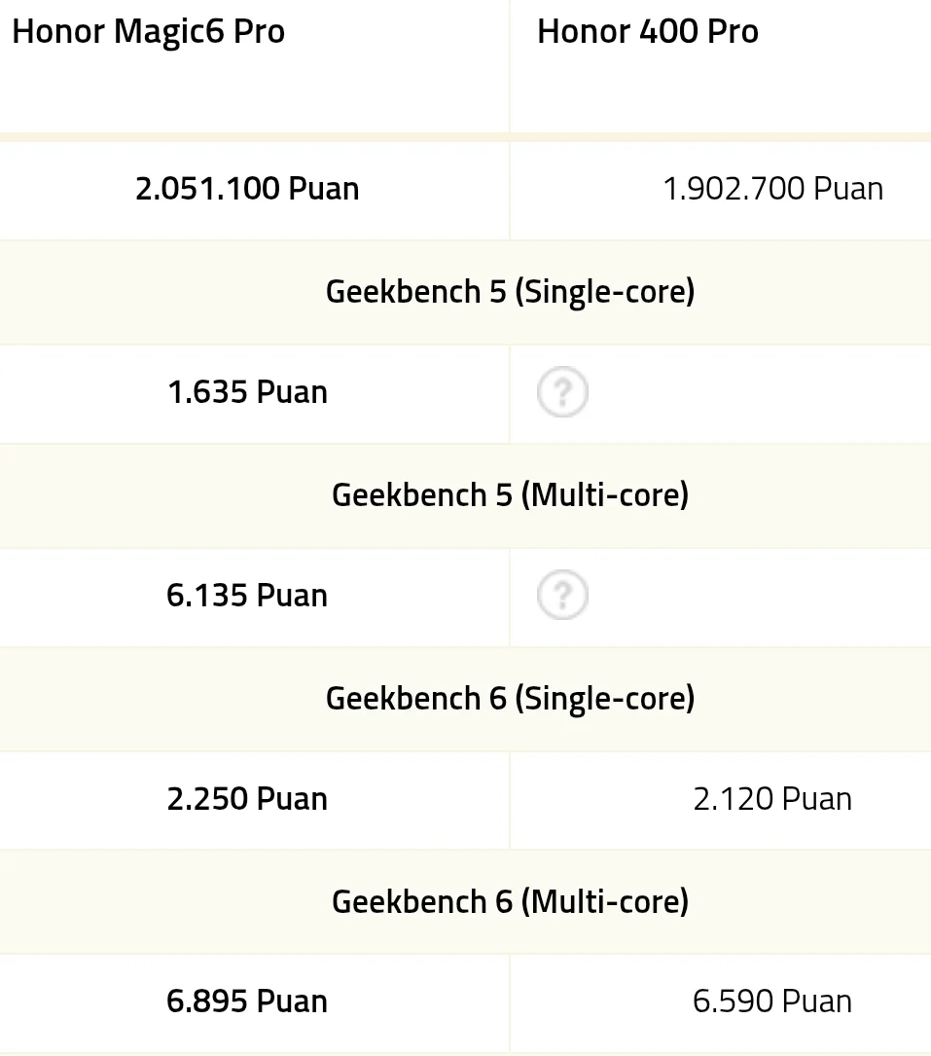Click the Geekbench 6 (Multi-core) section heading
The image size is (931, 1056).
(510, 901)
